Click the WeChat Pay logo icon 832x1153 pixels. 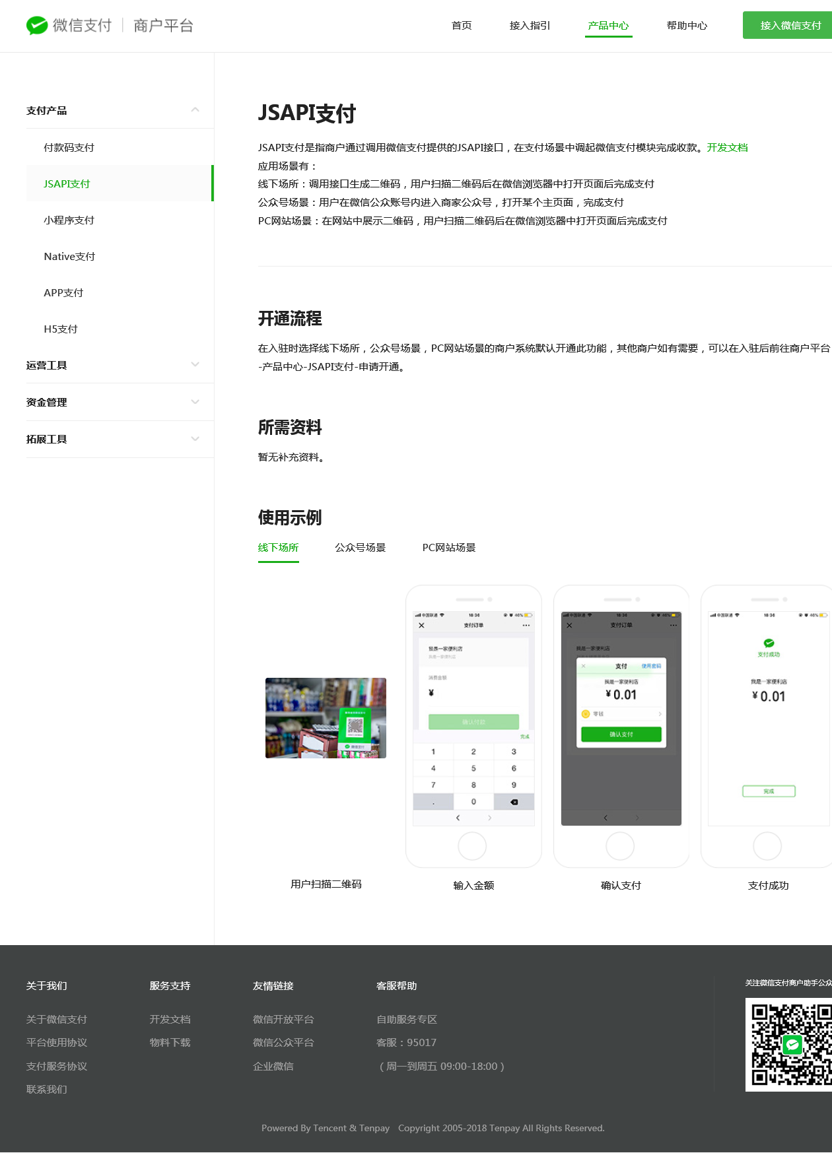(x=37, y=25)
